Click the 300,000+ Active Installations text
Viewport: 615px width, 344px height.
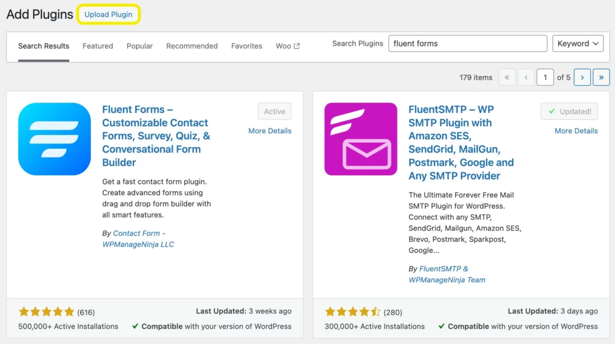tap(375, 327)
